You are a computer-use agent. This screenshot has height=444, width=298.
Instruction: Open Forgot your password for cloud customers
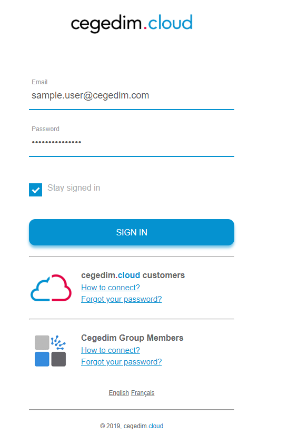[122, 299]
